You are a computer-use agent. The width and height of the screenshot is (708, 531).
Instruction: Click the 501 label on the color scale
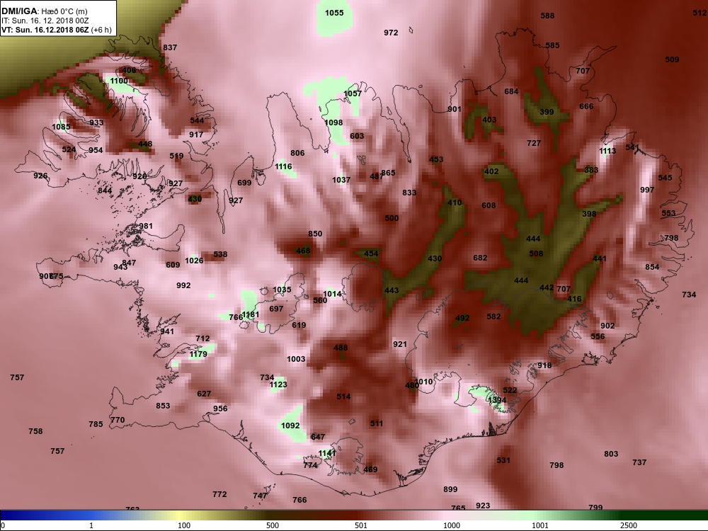(x=361, y=525)
